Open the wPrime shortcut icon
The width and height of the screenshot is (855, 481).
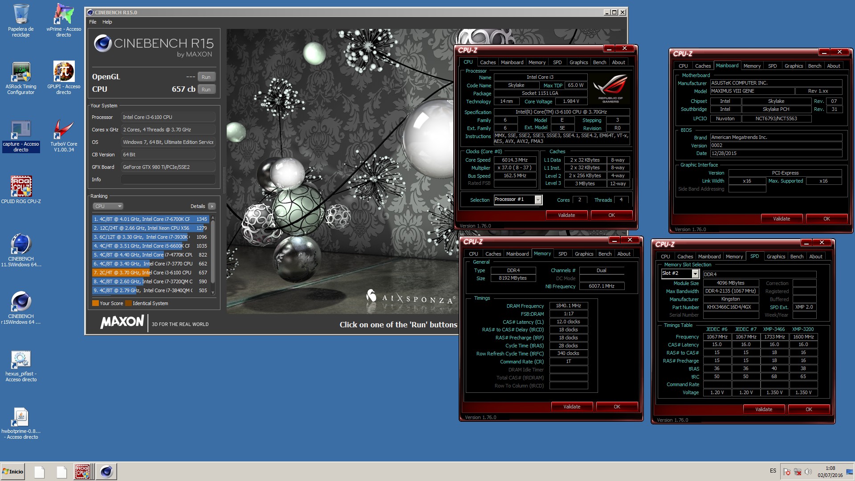(64, 20)
